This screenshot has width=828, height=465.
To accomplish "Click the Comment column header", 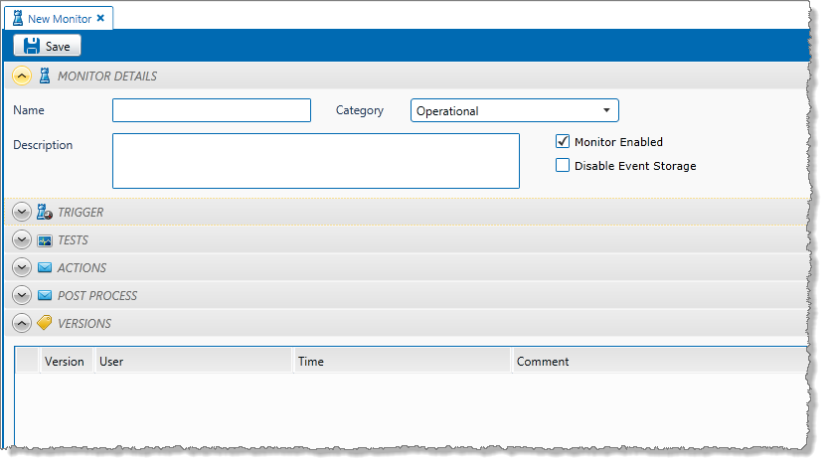I will click(660, 362).
